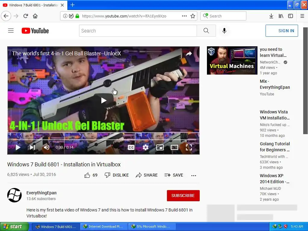Open the EverythingEpan channel avatar

(14, 195)
